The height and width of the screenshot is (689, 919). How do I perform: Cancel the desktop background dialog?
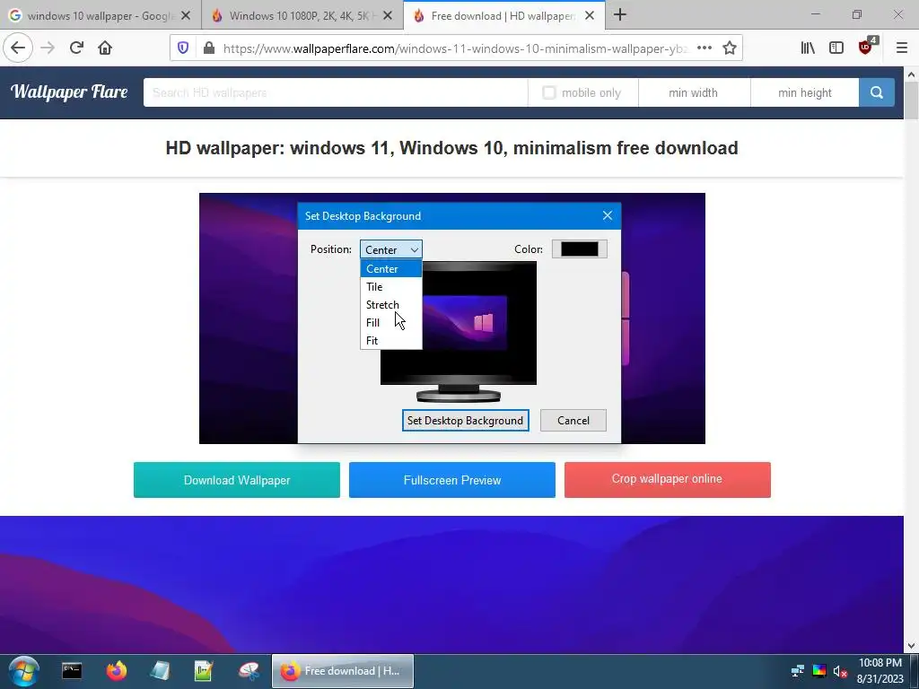[573, 421]
